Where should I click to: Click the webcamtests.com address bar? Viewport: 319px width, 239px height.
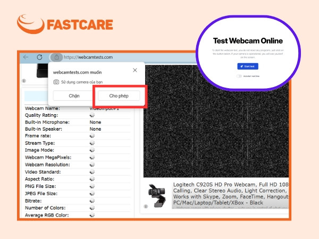88,57
